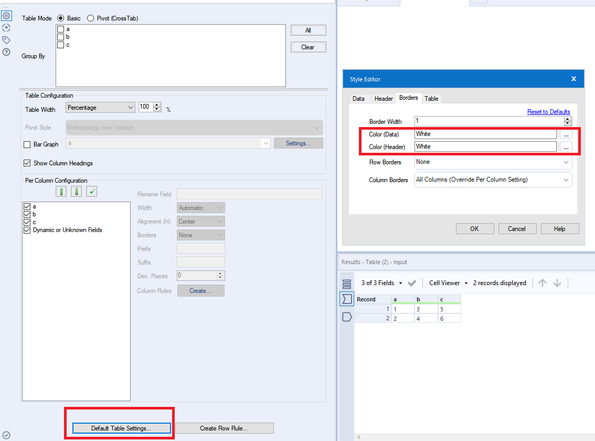
Task: Click the down navigation arrow in Results toolbar
Action: (558, 282)
